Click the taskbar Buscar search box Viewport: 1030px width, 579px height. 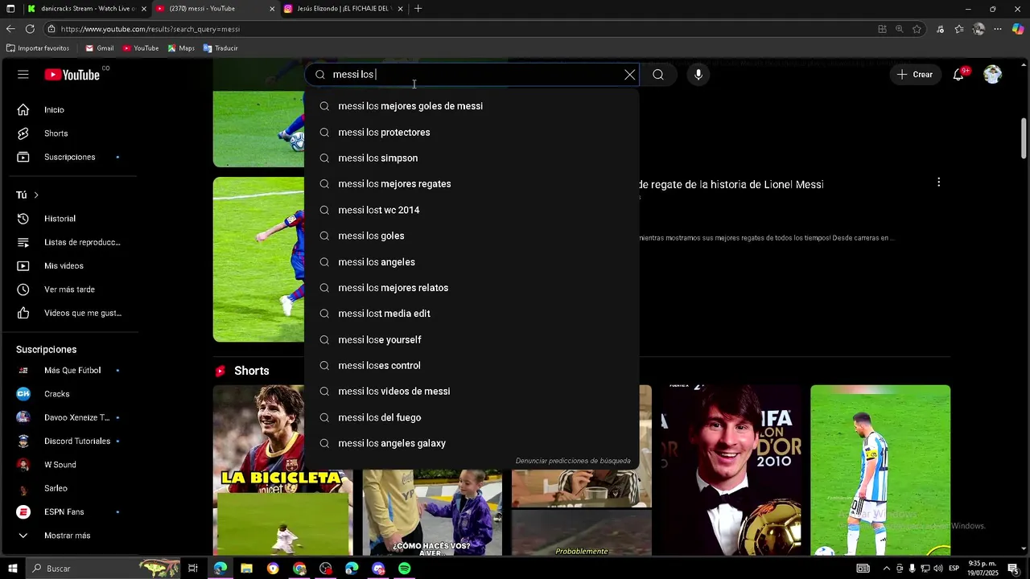[105, 569]
